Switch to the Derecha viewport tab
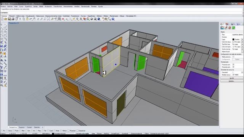The height and width of the screenshot is (137, 244). click(37, 127)
